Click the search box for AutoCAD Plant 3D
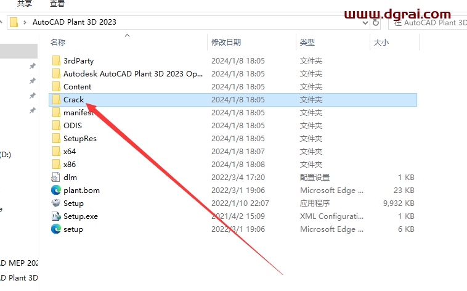Screen dimensions: 467x291 tap(429, 23)
